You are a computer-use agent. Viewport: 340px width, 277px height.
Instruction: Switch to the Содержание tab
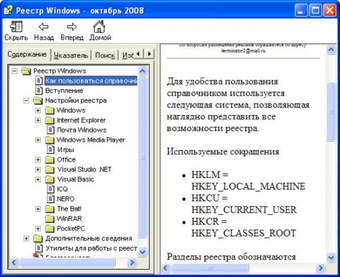[x=27, y=54]
